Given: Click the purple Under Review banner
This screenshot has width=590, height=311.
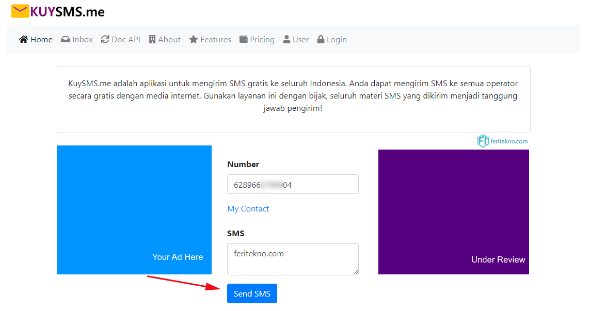Looking at the screenshot, I should point(454,212).
